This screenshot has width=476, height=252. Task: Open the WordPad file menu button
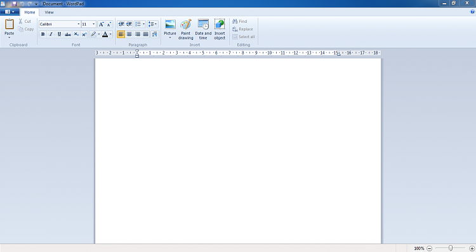tap(10, 12)
